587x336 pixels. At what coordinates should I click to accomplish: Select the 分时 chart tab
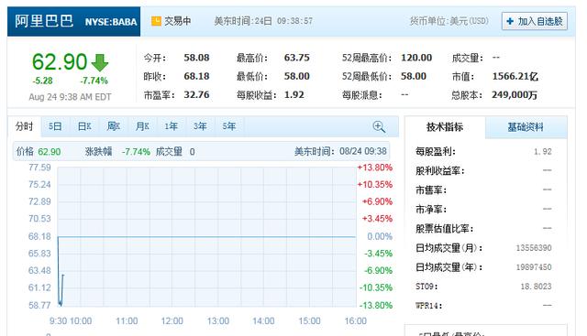pyautogui.click(x=25, y=126)
